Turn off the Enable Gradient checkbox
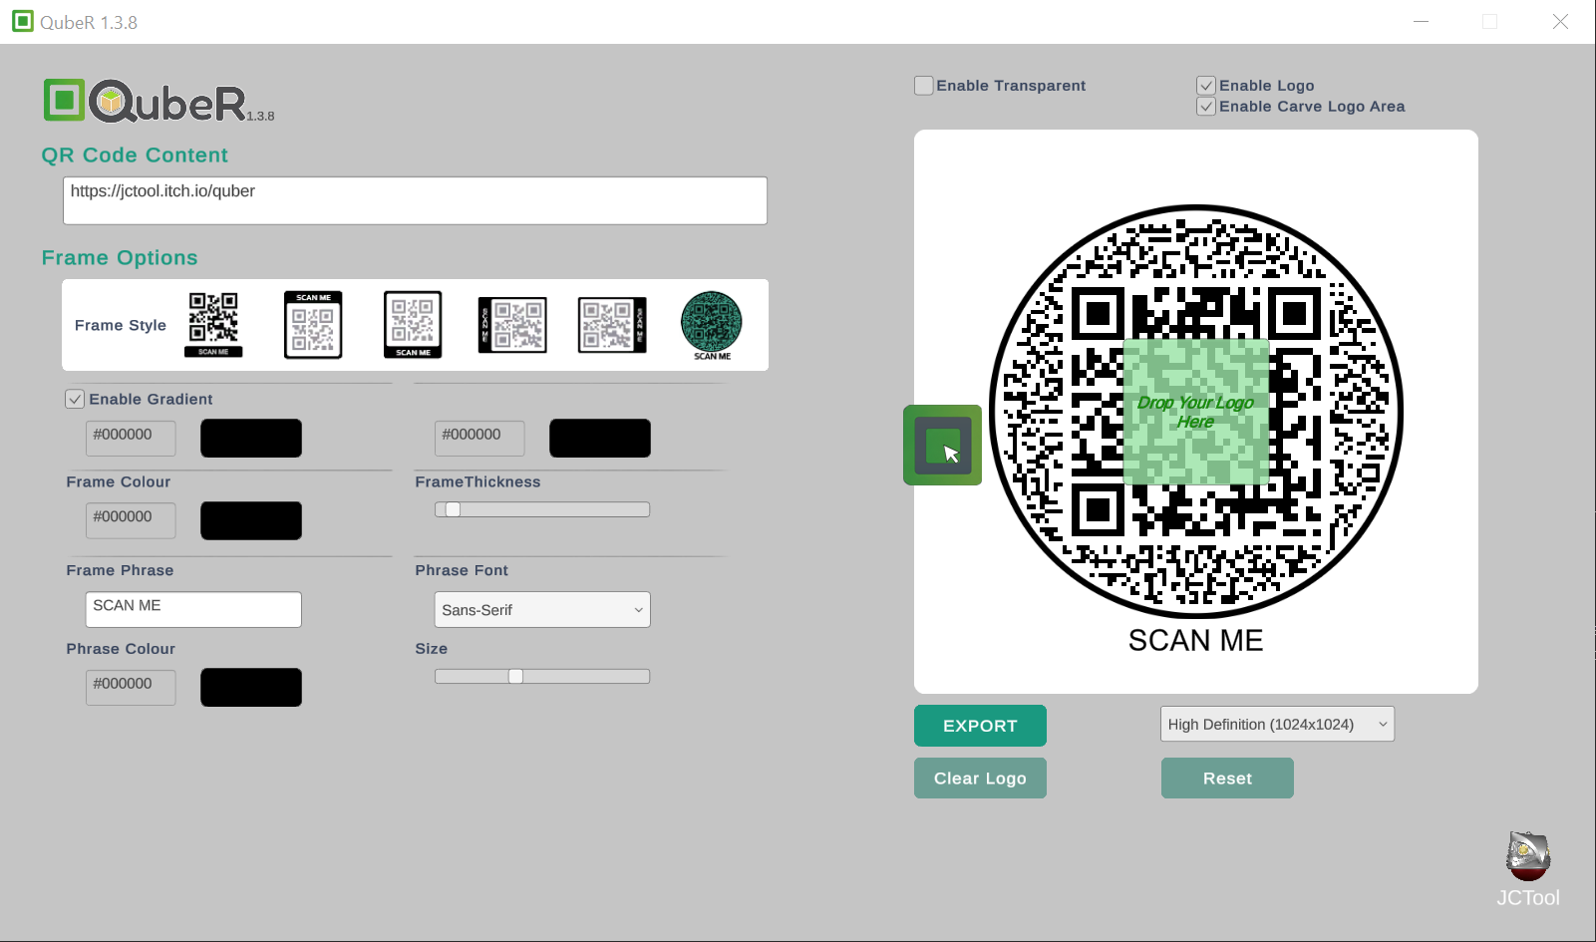 (75, 399)
